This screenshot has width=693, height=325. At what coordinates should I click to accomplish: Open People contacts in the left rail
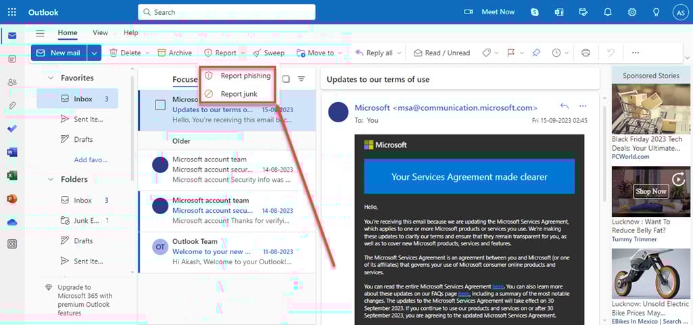tap(12, 82)
